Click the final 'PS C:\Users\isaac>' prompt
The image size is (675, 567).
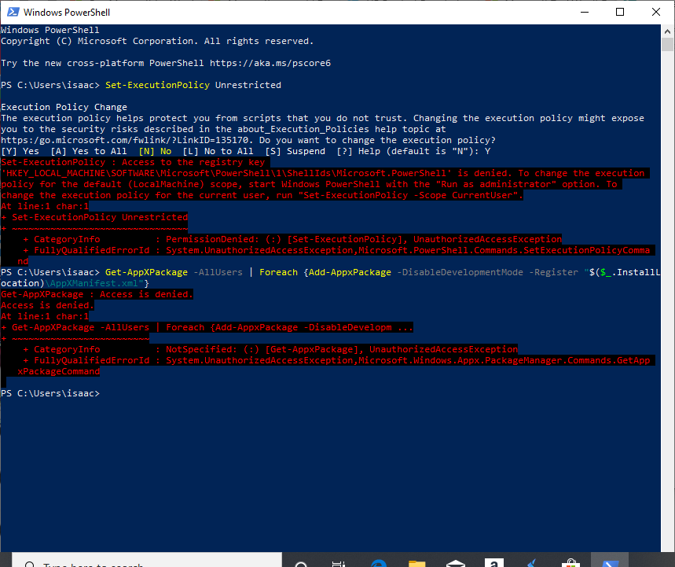pyautogui.click(x=50, y=393)
